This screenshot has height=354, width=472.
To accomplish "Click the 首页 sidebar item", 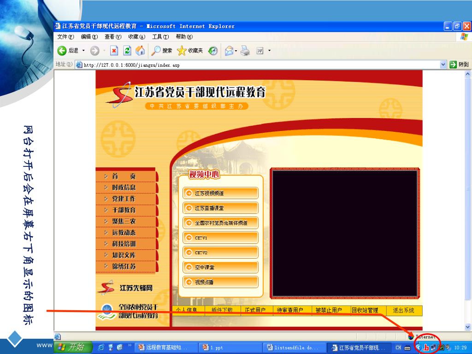I will 126,176.
